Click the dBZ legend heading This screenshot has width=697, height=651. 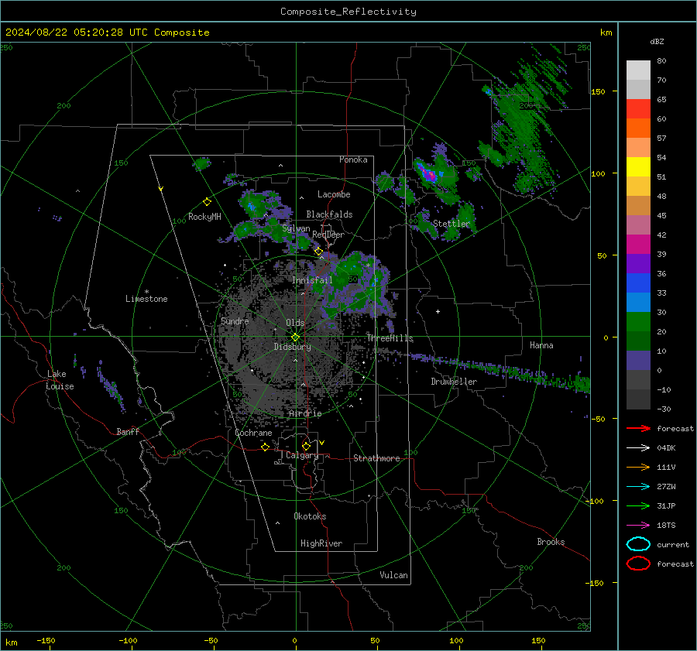click(x=657, y=41)
